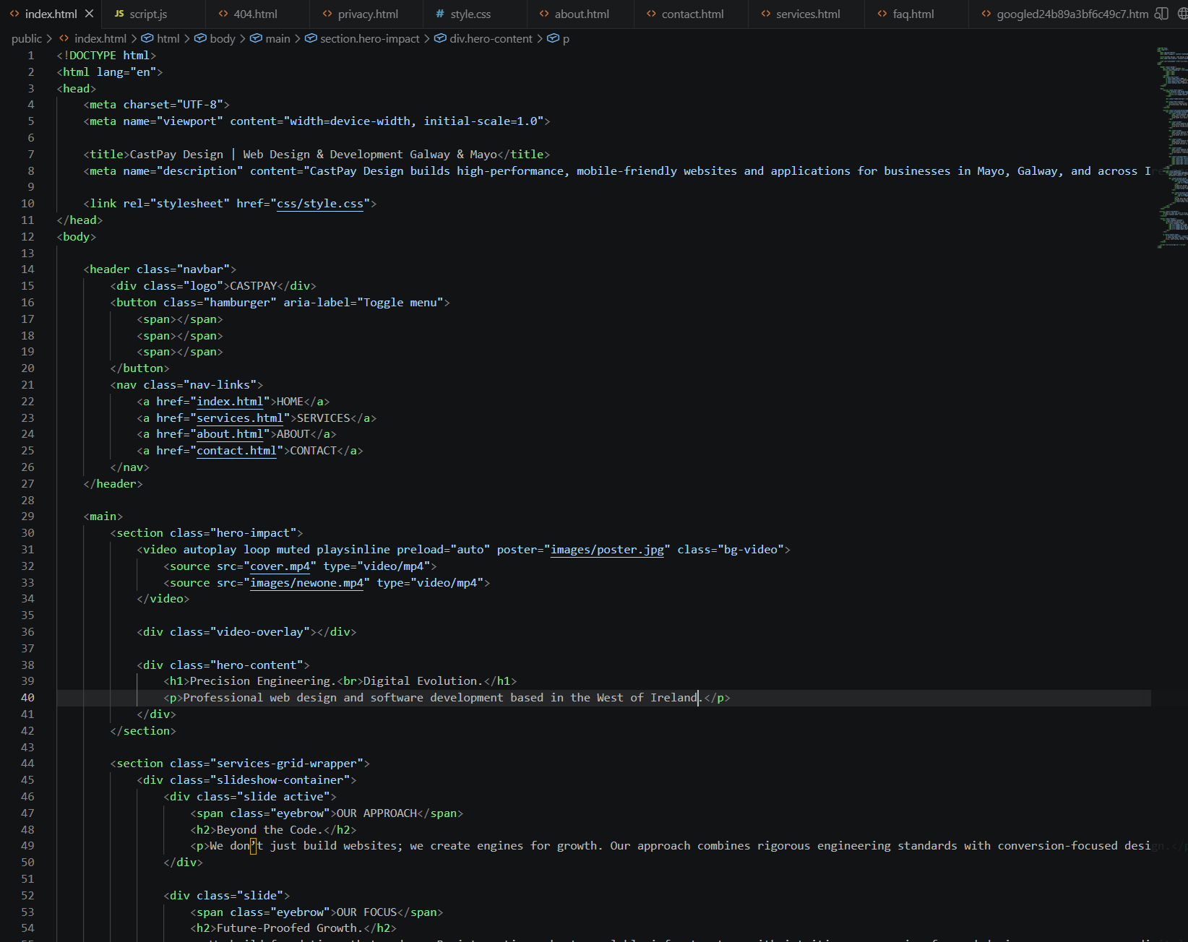Viewport: 1188px width, 942px height.
Task: Open preview to the side icon
Action: 1161,14
